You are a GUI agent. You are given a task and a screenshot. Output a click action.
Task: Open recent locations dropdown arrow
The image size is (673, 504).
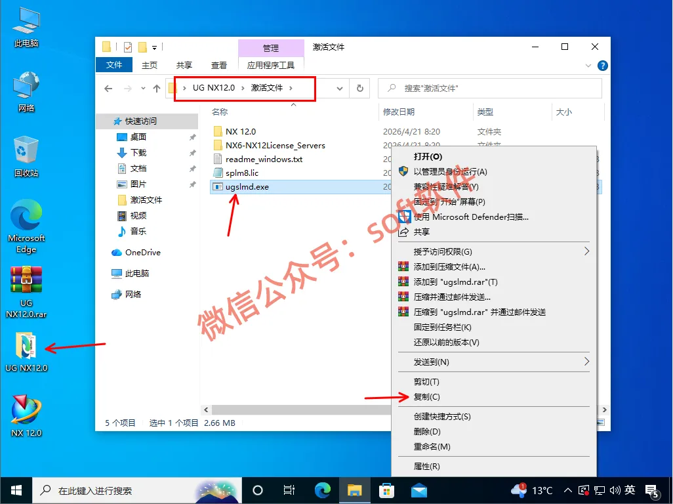coord(143,89)
